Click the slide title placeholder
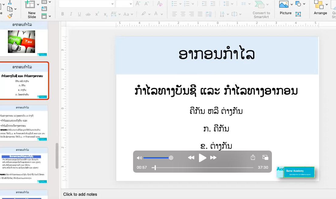Screen dimensions: 336x199 [217, 55]
